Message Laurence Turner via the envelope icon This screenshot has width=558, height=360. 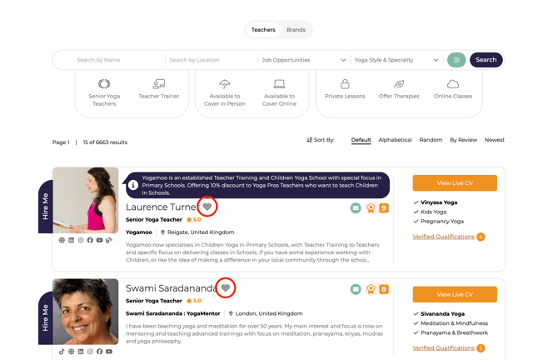click(x=356, y=207)
